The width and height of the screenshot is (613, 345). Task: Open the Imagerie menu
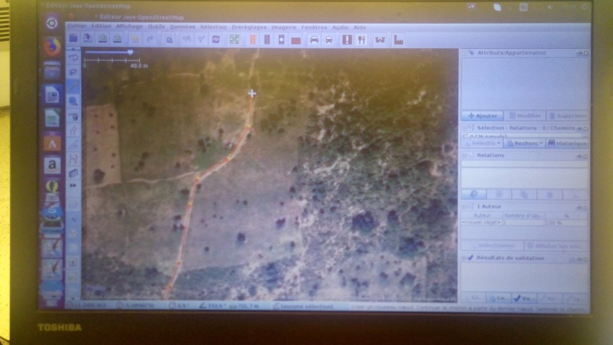[284, 27]
